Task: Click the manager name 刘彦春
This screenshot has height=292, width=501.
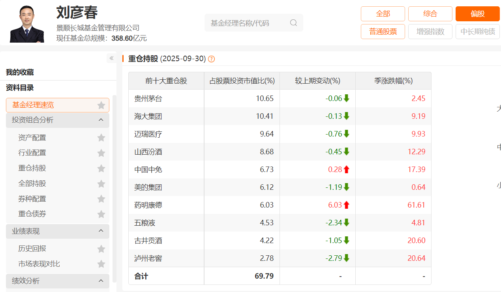Action: point(77,12)
